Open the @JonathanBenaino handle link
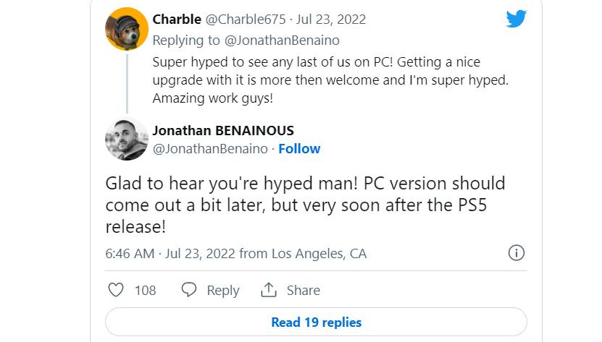602x342 pixels. [210, 148]
